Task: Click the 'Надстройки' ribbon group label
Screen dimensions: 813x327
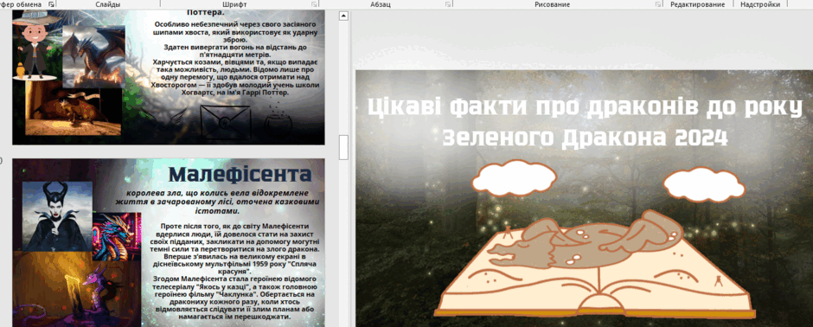Action: point(760,4)
